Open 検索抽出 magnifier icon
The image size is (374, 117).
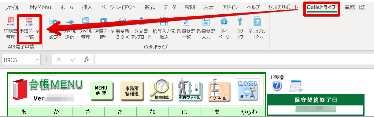click(161, 90)
